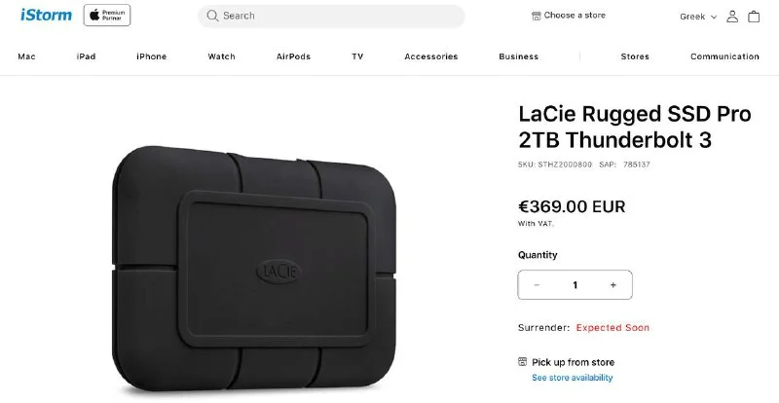Click the search magnifier icon
Screen dimensions: 779x403
tap(212, 16)
